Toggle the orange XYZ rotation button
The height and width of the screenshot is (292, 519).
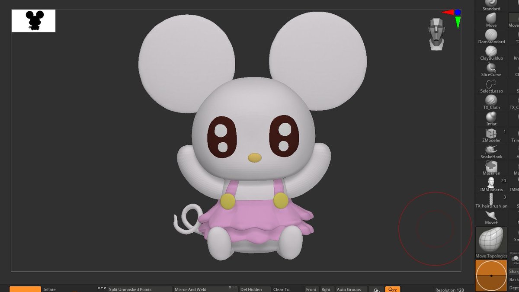393,289
